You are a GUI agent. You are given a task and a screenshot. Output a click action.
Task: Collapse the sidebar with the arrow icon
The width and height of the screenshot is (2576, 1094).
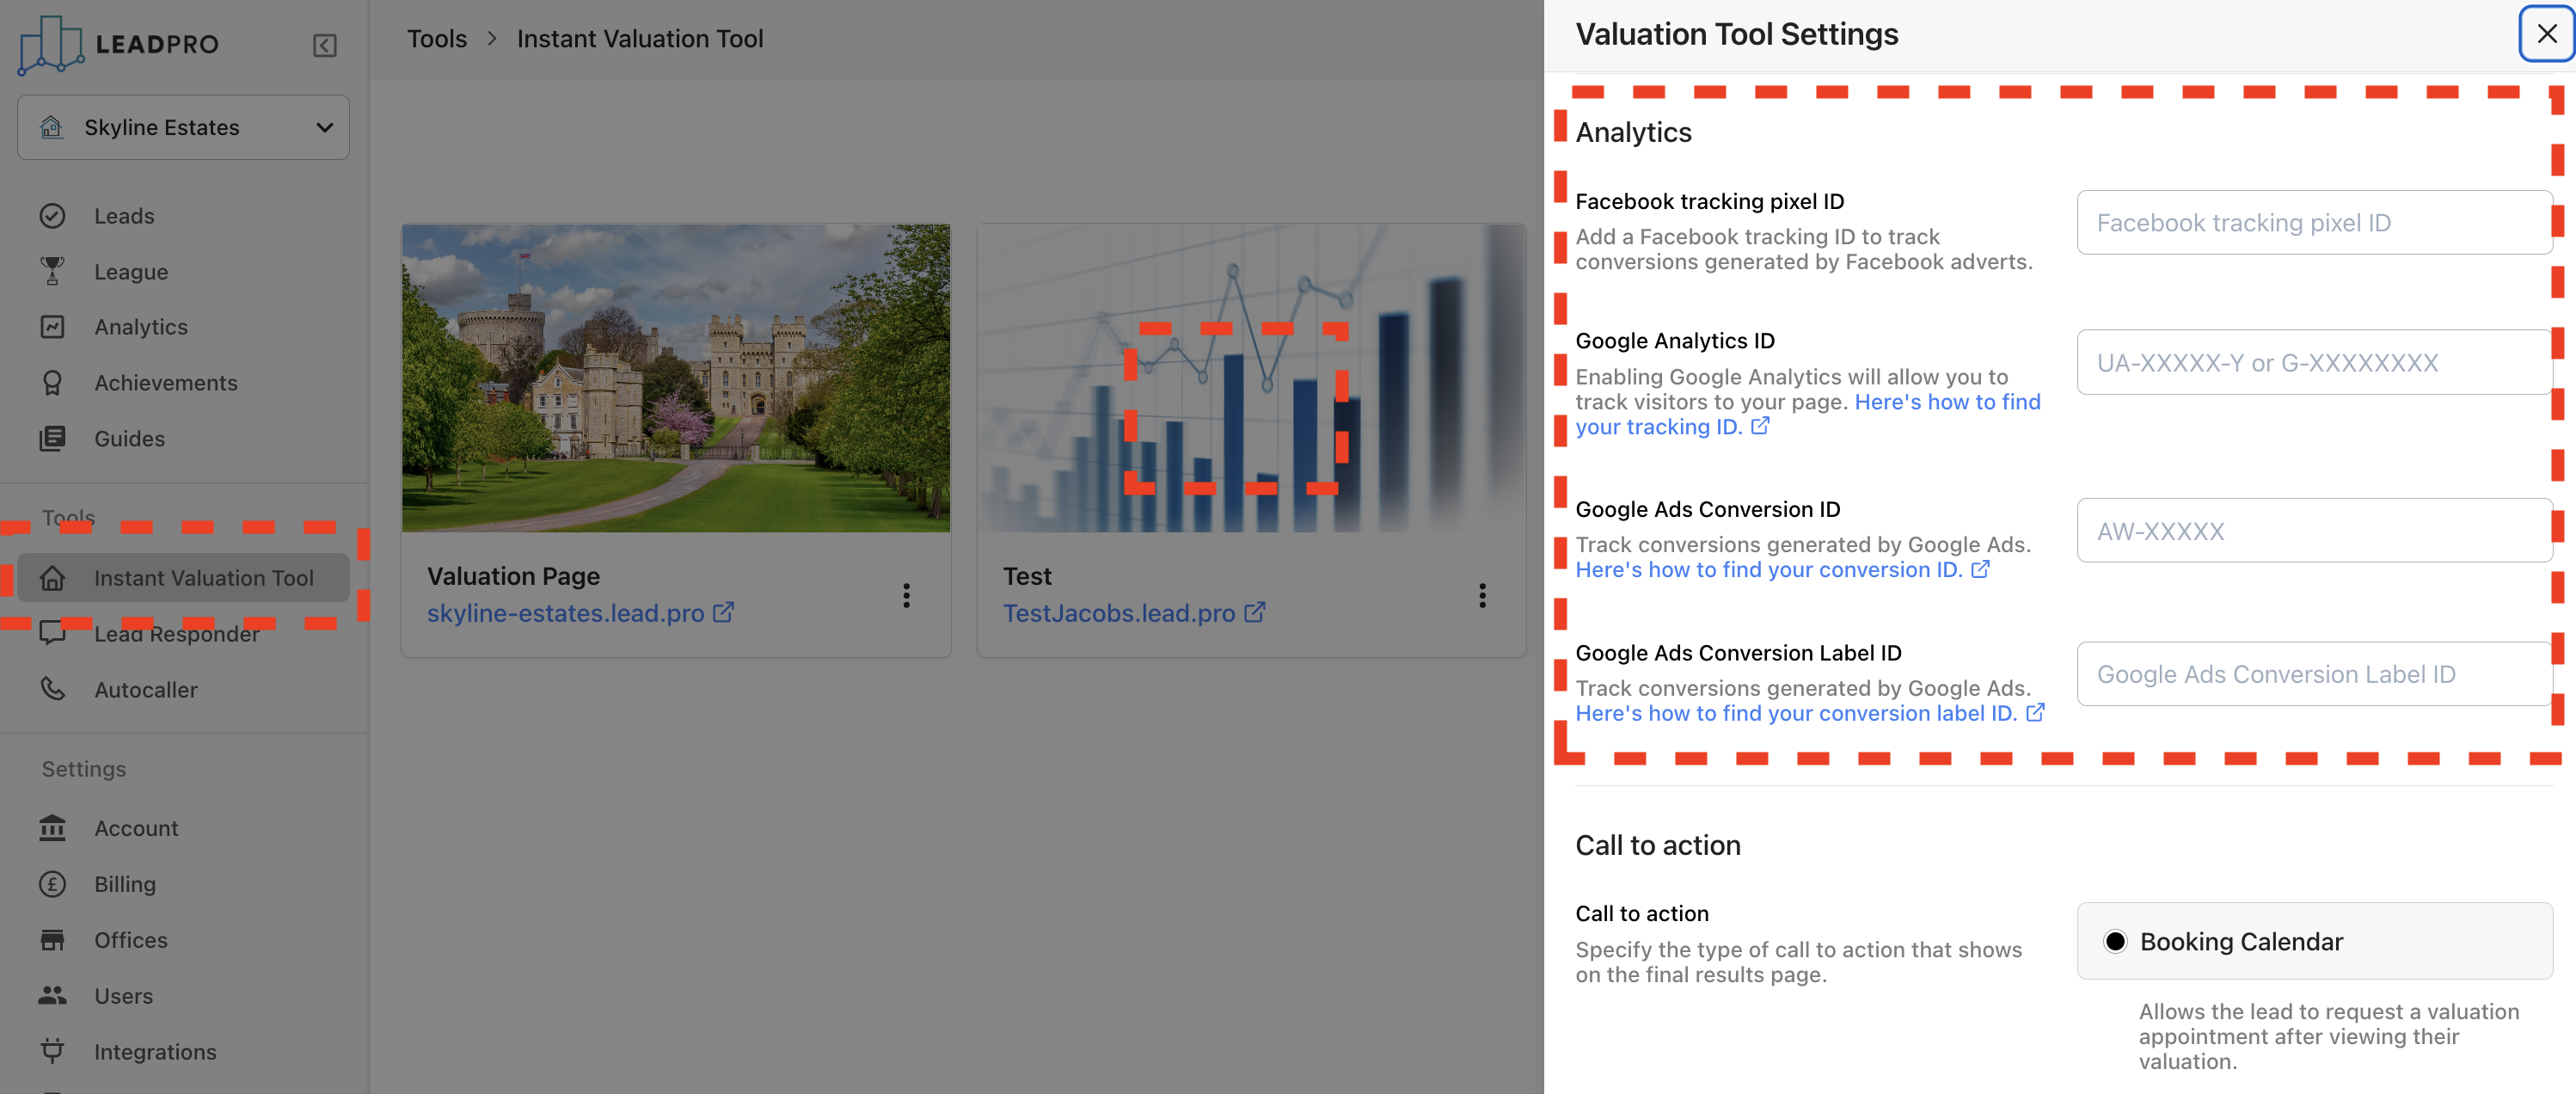click(324, 45)
